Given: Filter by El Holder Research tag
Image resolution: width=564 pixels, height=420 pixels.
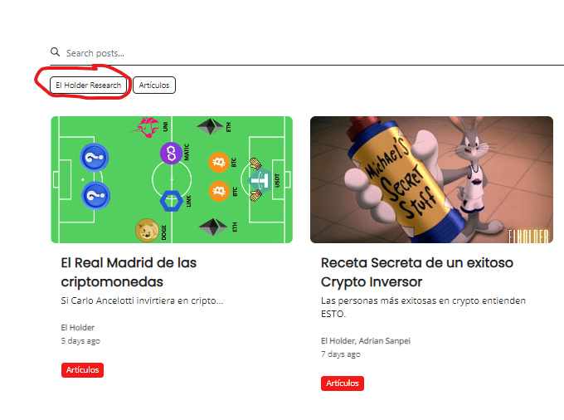Looking at the screenshot, I should (x=89, y=85).
